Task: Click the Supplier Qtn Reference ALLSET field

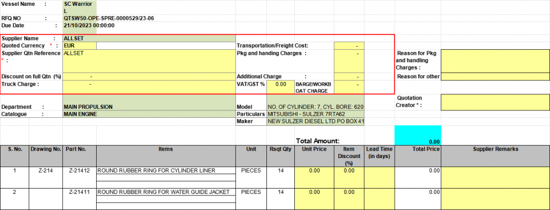Action: coord(149,61)
